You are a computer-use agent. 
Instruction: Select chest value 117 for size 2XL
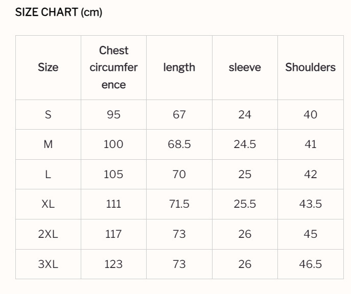point(113,234)
